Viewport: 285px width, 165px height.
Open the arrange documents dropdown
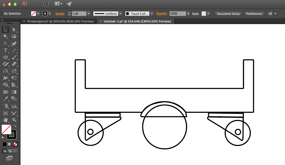point(59,4)
